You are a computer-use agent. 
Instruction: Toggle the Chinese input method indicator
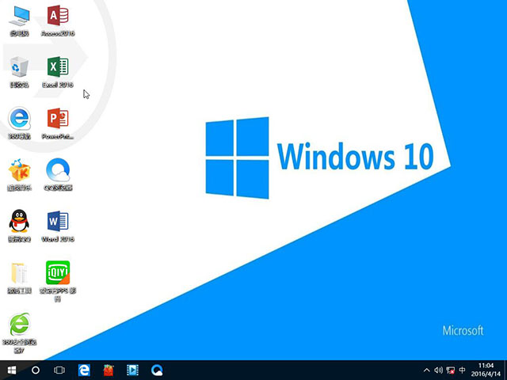(462, 370)
